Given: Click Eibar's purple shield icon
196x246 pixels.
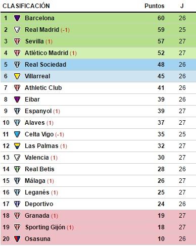Looking at the screenshot, I should click(x=17, y=100).
